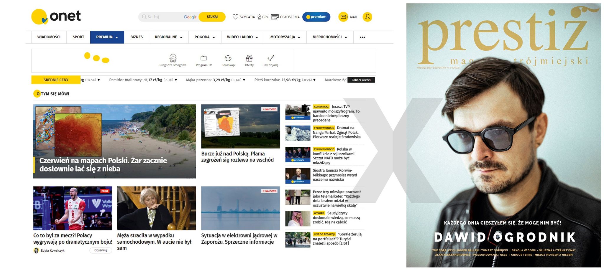The width and height of the screenshot is (604, 269).
Task: Open Program TV icon
Action: 204,58
